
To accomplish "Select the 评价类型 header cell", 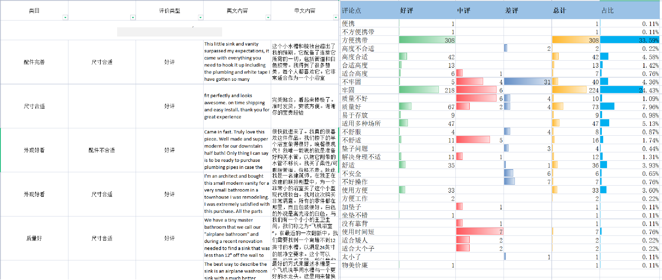I will tap(170, 11).
